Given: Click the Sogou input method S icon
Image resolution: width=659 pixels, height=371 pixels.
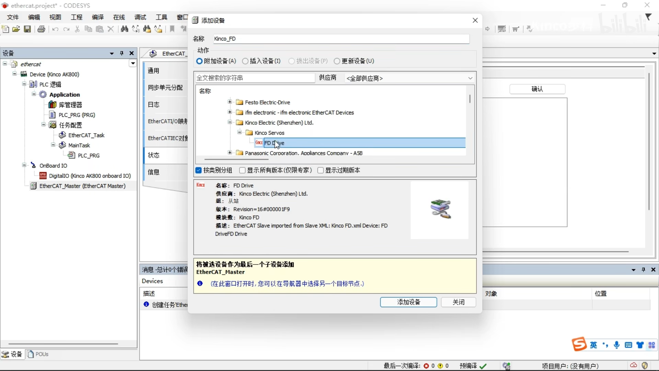Looking at the screenshot, I should click(579, 344).
